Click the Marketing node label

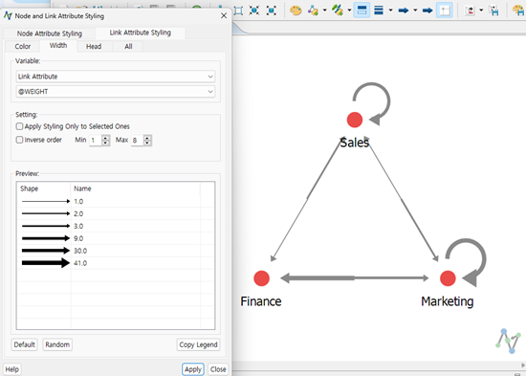click(448, 301)
